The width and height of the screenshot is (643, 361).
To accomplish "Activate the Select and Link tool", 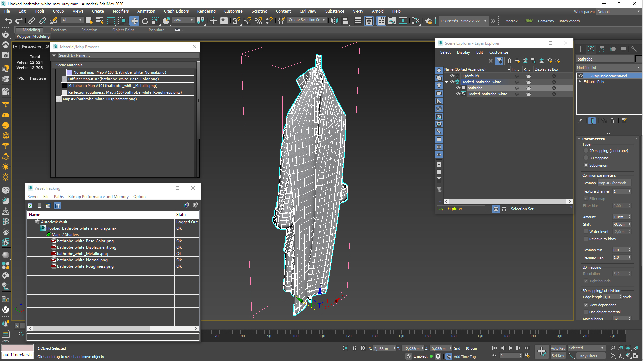I will coord(31,21).
